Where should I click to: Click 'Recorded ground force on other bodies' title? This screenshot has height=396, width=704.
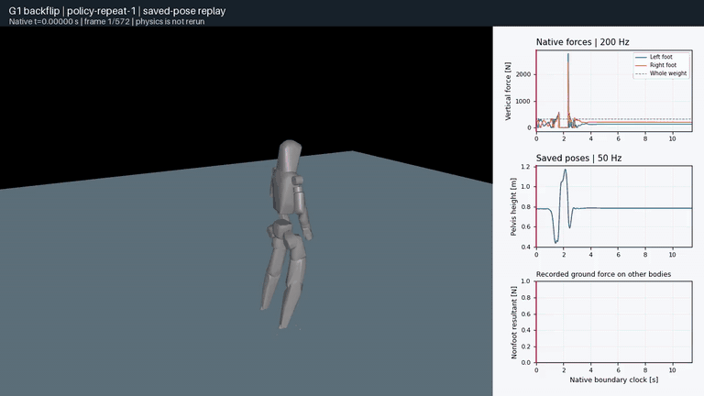[x=603, y=274]
